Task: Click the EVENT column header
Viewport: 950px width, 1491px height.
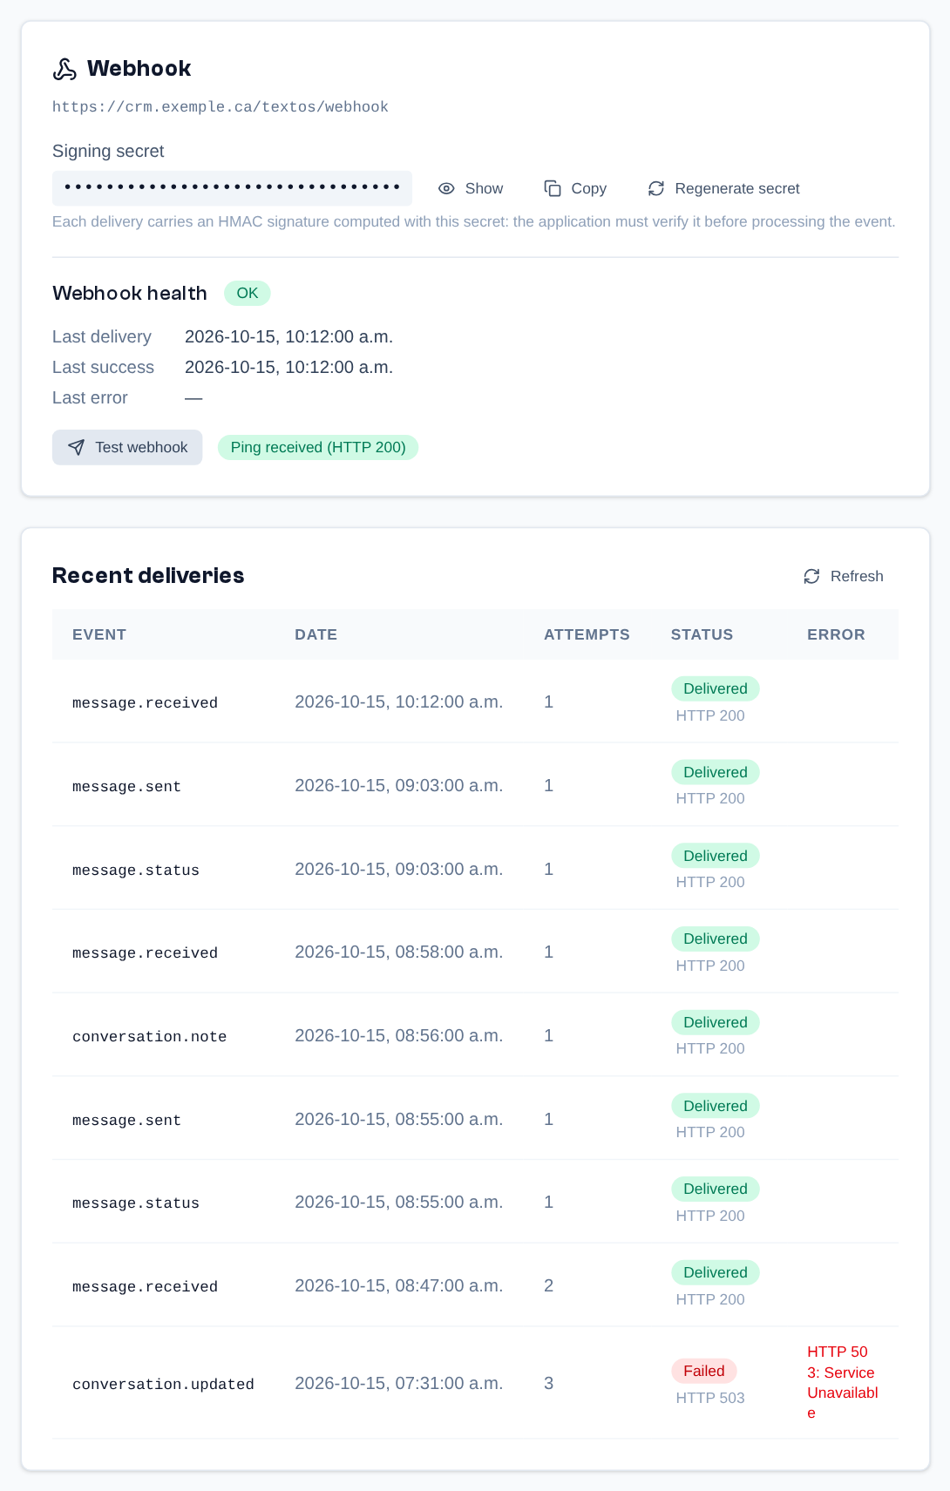Action: coord(99,634)
